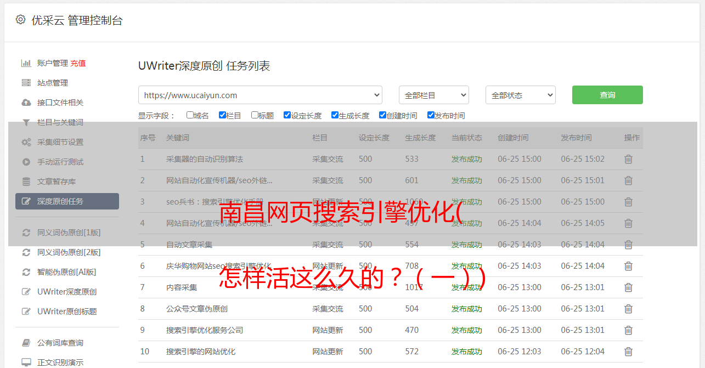Delete row 2 网站自动化宣传机器 task
The width and height of the screenshot is (705, 368).
pos(628,180)
